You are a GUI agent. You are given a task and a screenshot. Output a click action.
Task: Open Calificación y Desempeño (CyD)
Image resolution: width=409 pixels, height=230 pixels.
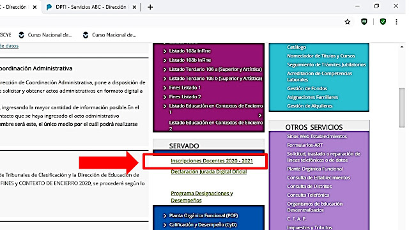[203, 225]
